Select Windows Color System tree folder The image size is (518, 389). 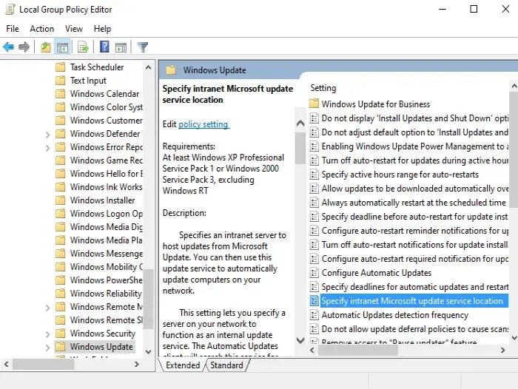[106, 107]
